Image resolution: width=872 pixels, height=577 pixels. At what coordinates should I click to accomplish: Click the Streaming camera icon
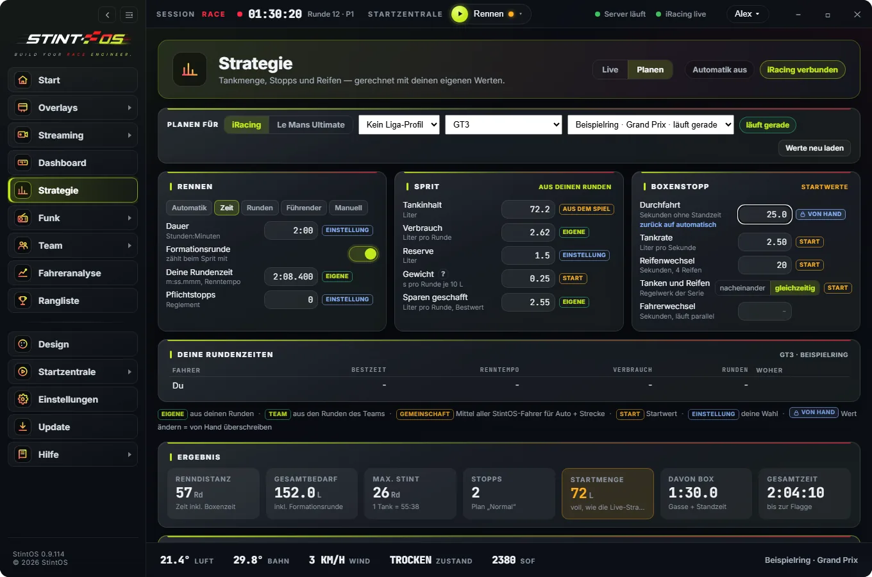click(x=23, y=135)
